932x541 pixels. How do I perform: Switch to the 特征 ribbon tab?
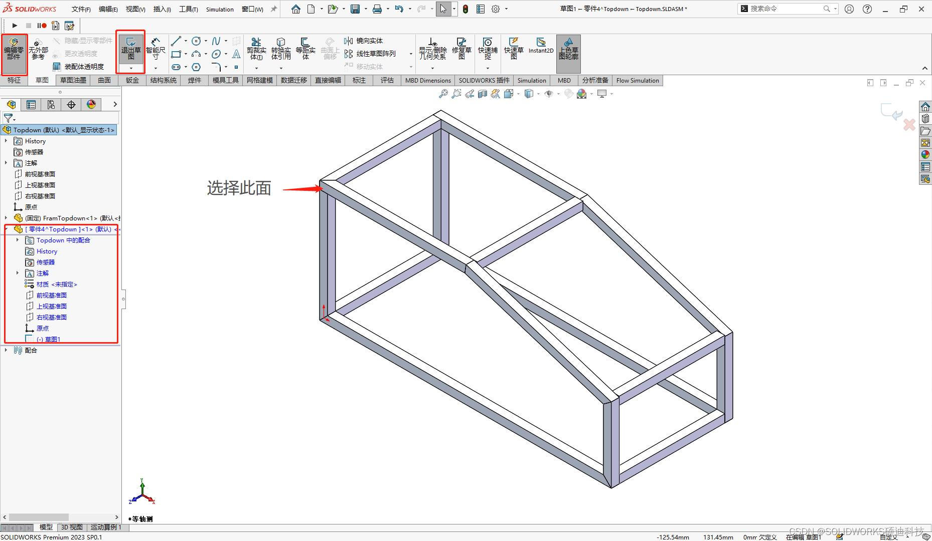pos(14,80)
